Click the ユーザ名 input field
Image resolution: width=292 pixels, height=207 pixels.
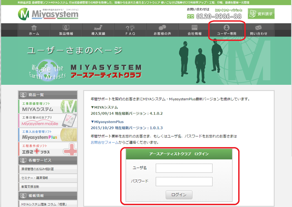click(x=184, y=168)
